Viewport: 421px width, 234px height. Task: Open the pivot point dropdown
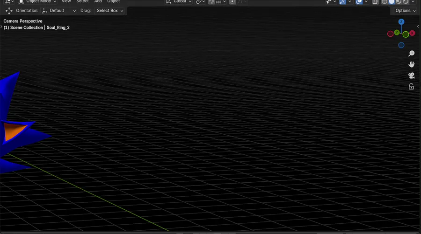click(x=200, y=1)
